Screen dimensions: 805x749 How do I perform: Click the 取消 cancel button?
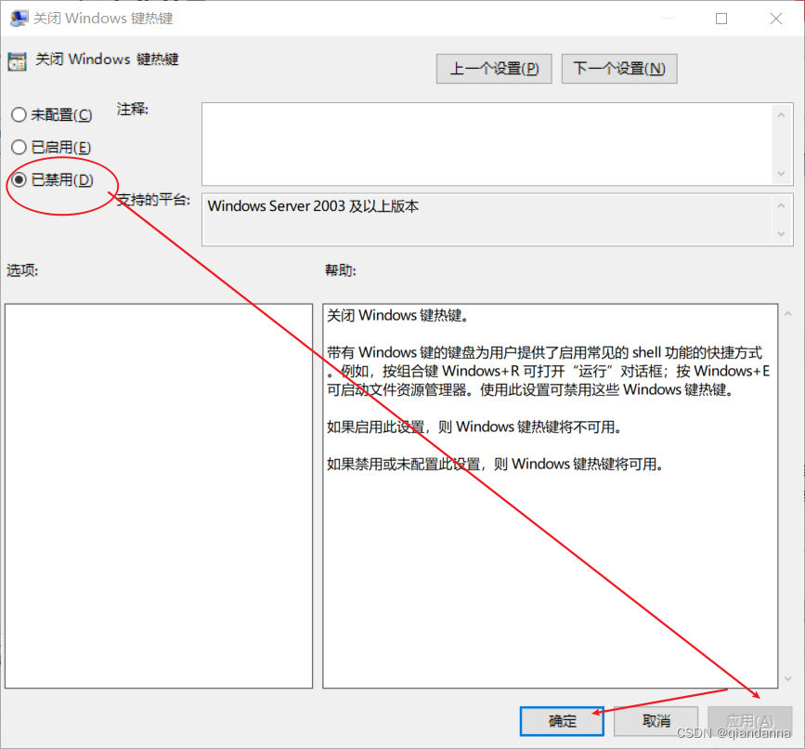click(x=656, y=721)
